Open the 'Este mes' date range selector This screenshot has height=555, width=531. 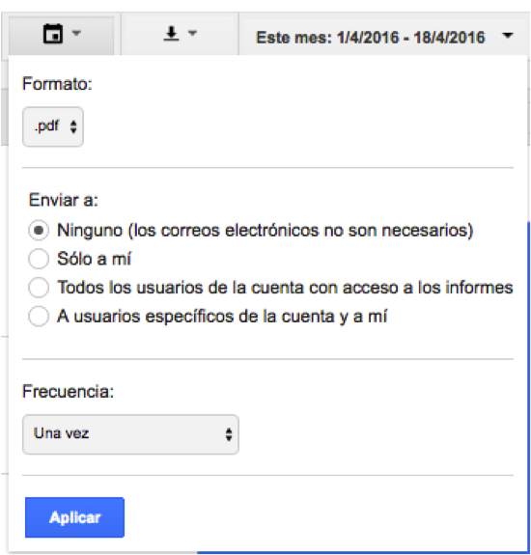[384, 37]
